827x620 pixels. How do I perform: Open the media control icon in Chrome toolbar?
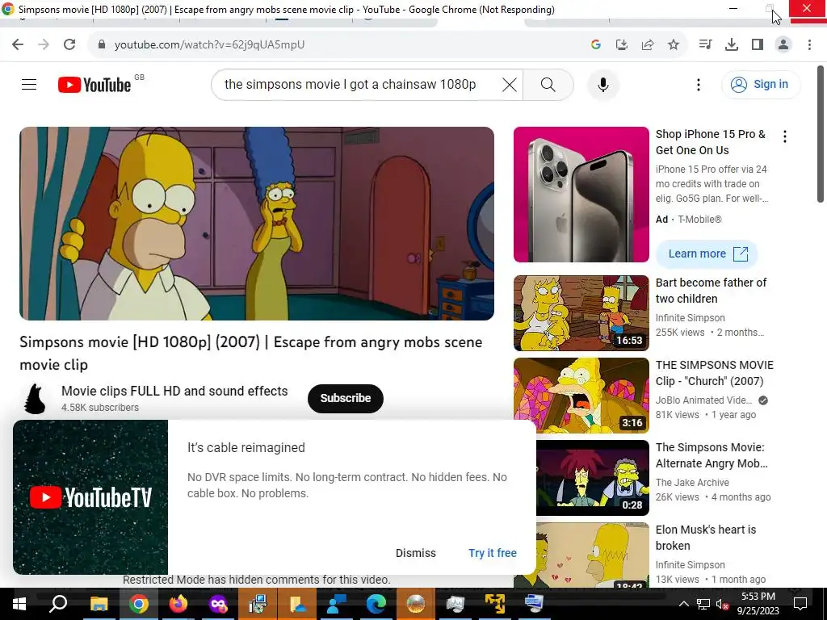click(x=705, y=44)
